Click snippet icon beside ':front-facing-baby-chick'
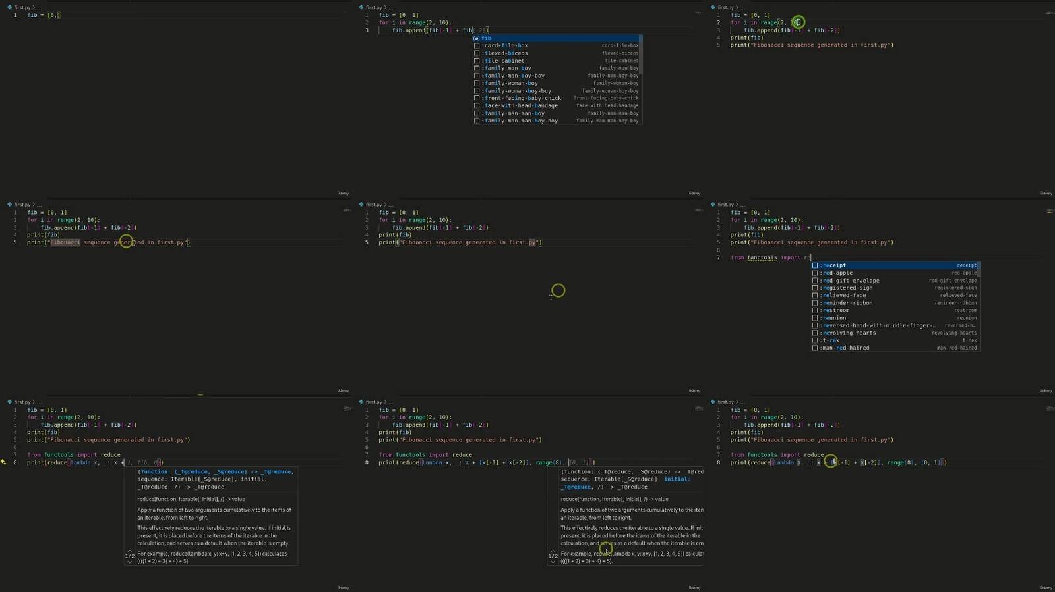The height and width of the screenshot is (592, 1055). point(477,98)
